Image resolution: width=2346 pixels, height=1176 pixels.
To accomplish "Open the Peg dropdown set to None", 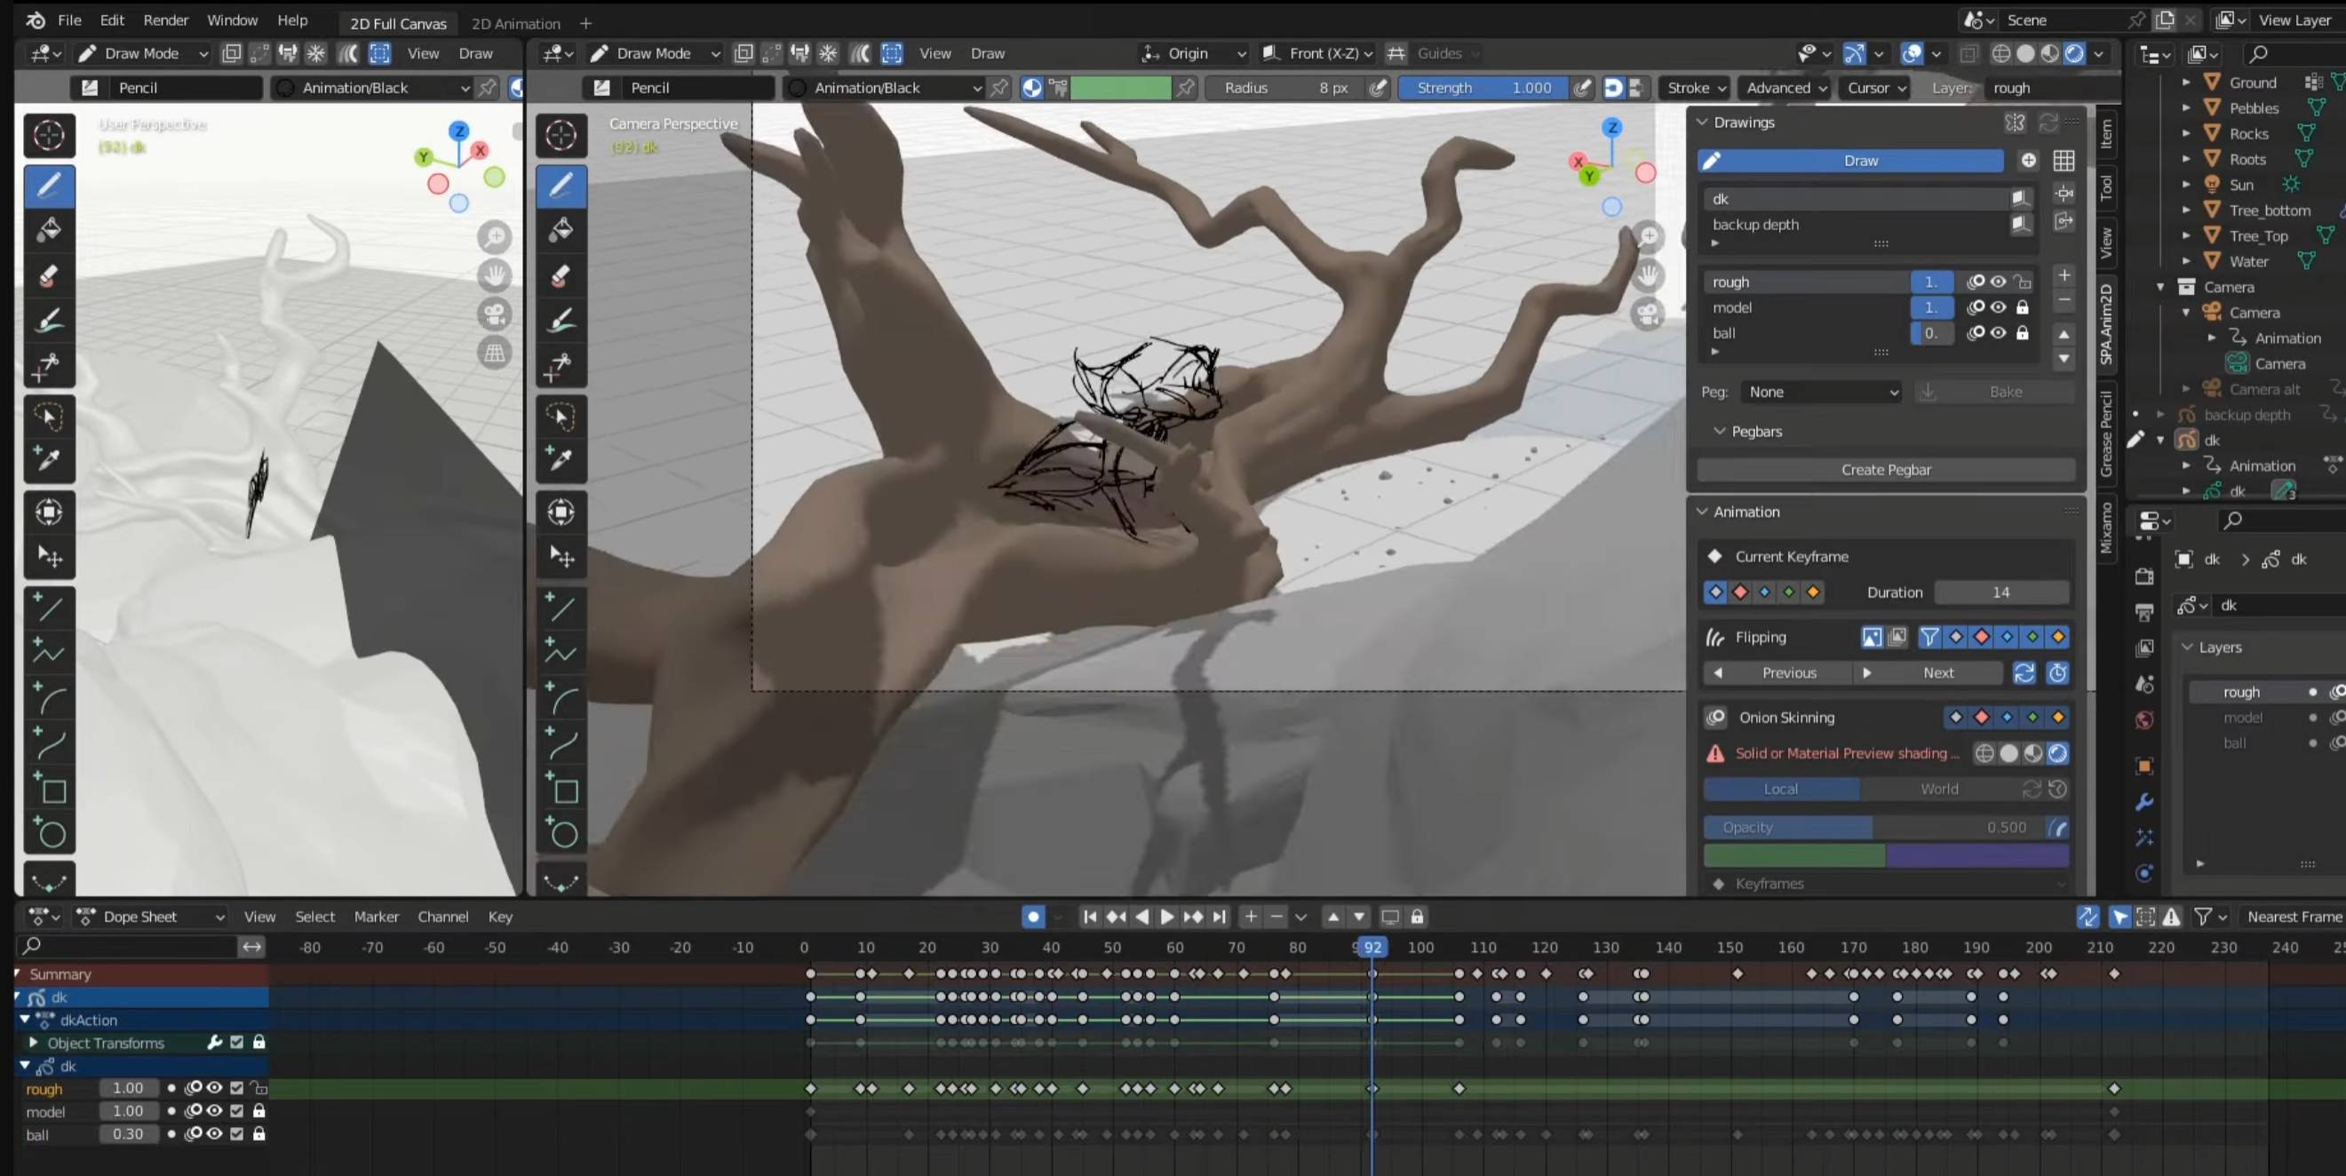I will [x=1821, y=392].
